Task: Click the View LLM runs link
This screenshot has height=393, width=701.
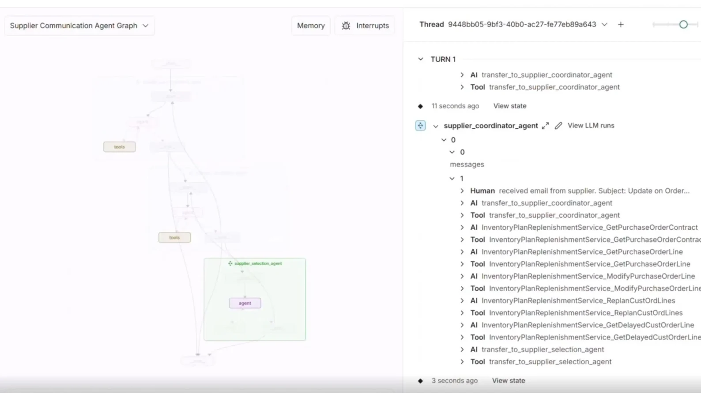Action: (x=591, y=125)
